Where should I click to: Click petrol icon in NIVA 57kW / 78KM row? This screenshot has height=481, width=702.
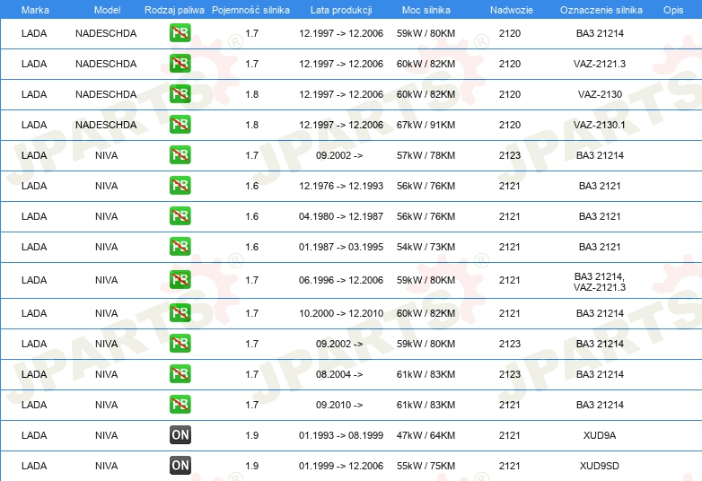tap(180, 155)
